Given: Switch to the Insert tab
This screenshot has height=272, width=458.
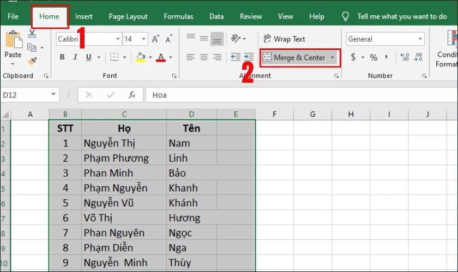Looking at the screenshot, I should (83, 16).
